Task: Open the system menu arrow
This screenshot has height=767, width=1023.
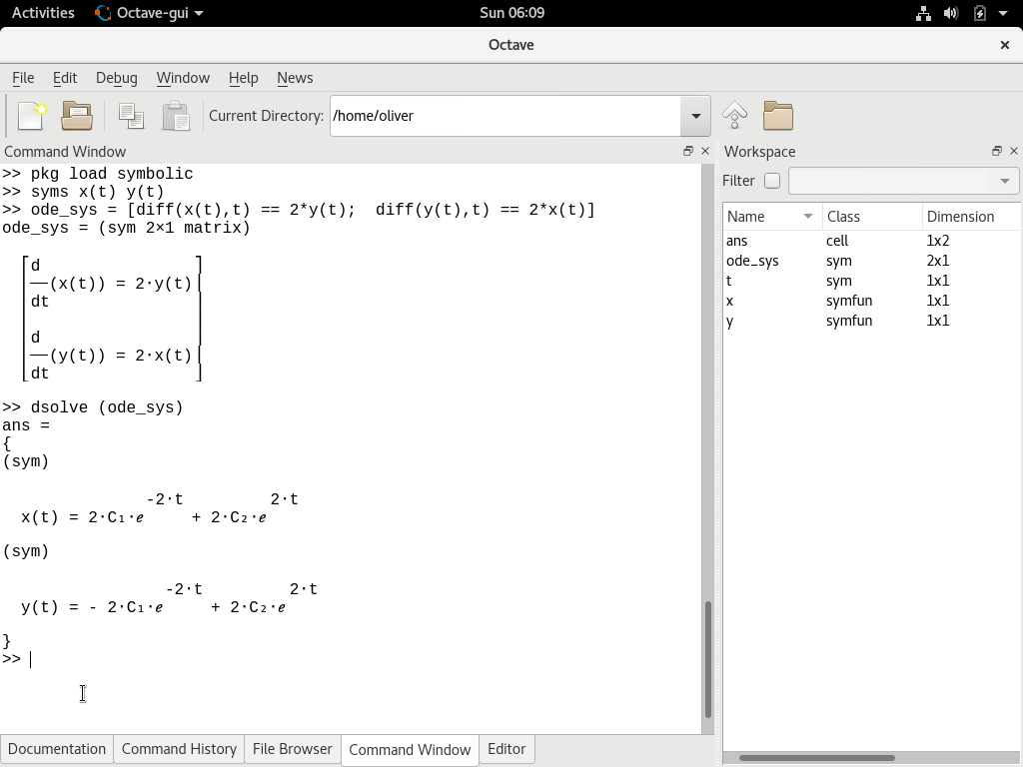Action: (1003, 13)
